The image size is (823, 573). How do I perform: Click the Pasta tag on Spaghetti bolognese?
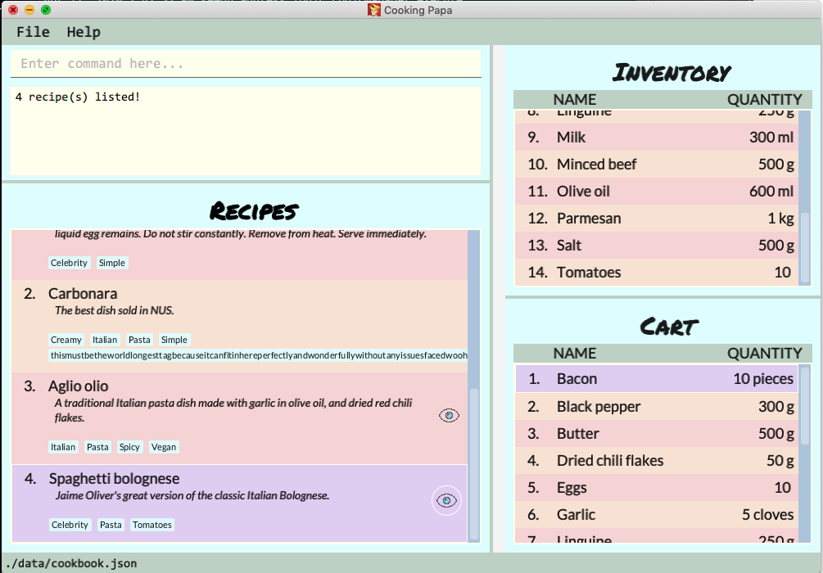pyautogui.click(x=111, y=525)
